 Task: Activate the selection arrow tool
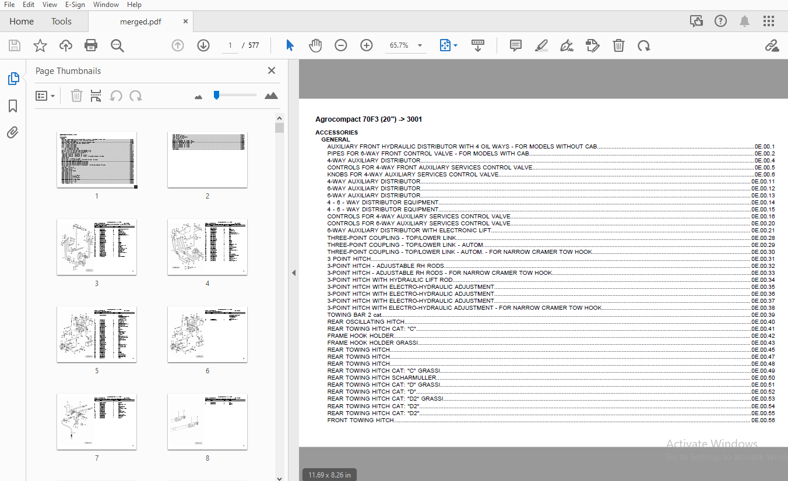[290, 45]
